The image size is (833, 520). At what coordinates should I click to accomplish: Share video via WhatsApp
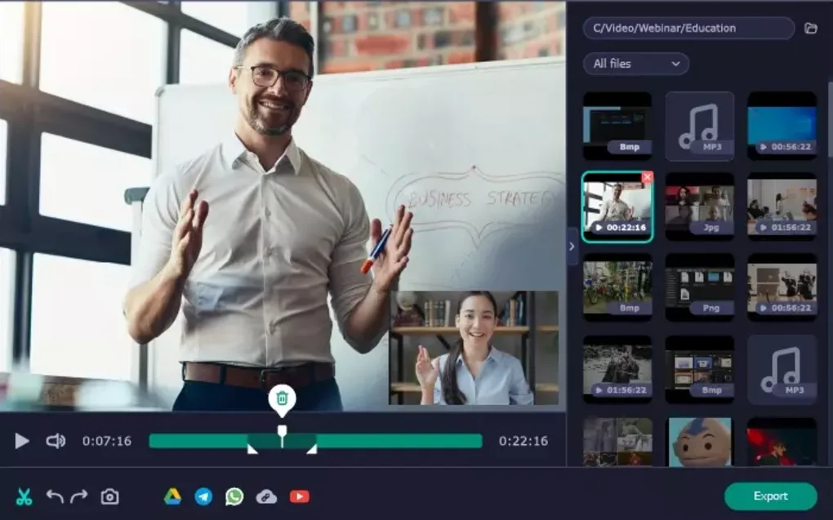pos(234,496)
